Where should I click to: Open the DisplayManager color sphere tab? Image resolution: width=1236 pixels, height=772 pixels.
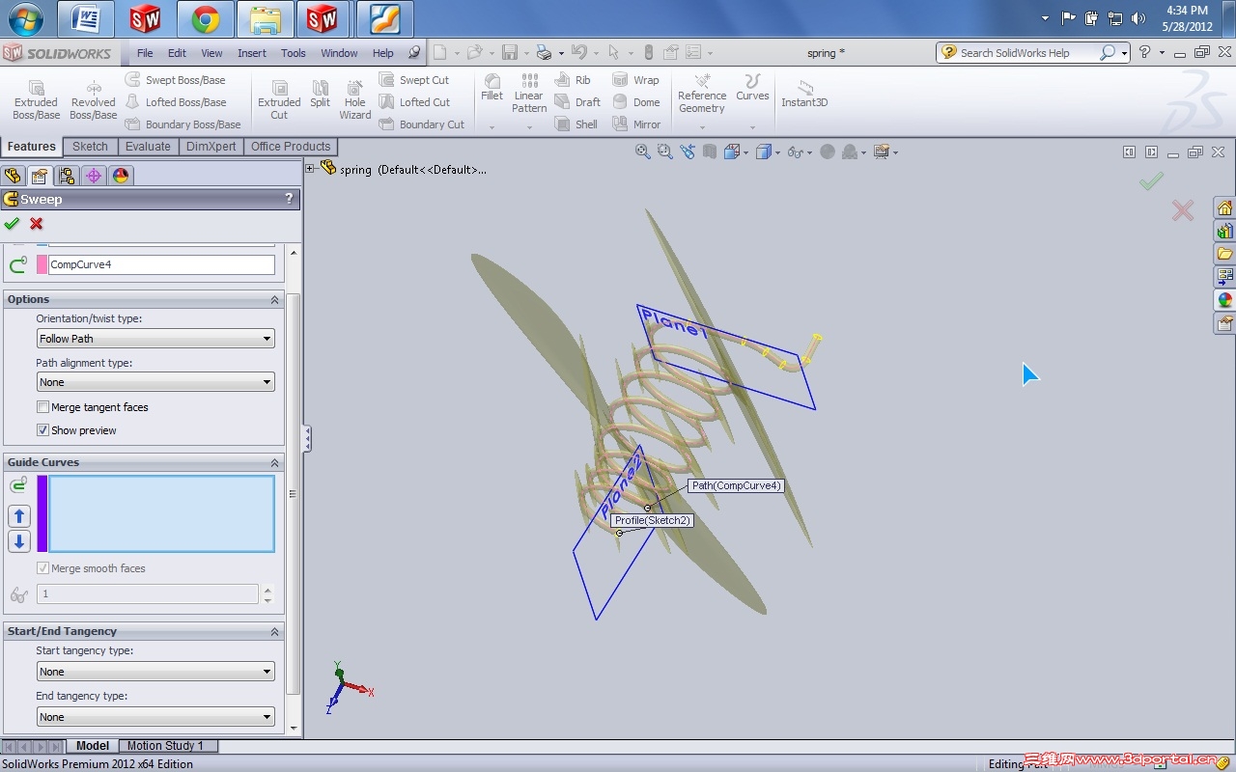[x=121, y=176]
